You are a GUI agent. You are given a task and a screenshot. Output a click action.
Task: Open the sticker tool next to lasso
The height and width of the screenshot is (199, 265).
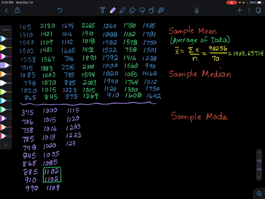click(151, 11)
